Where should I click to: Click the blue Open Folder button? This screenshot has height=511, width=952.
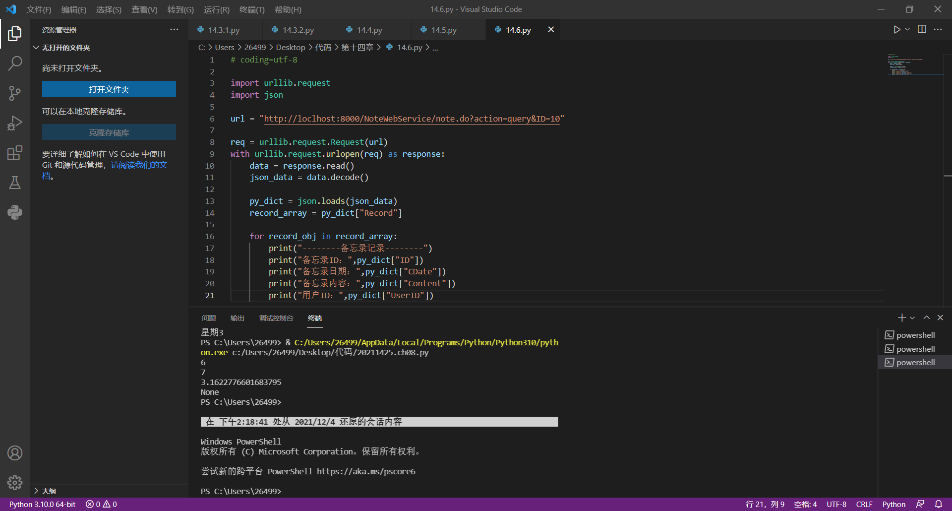(x=109, y=89)
